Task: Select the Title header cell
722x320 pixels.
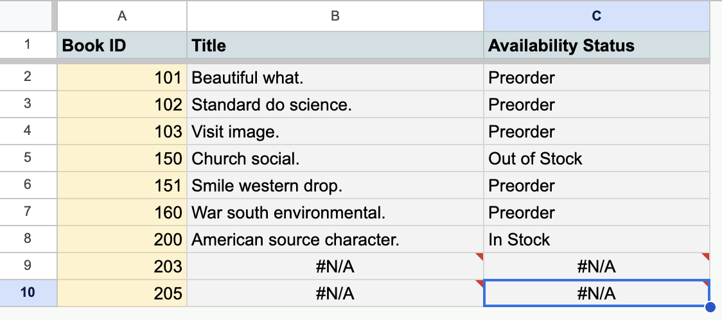Action: (x=335, y=46)
